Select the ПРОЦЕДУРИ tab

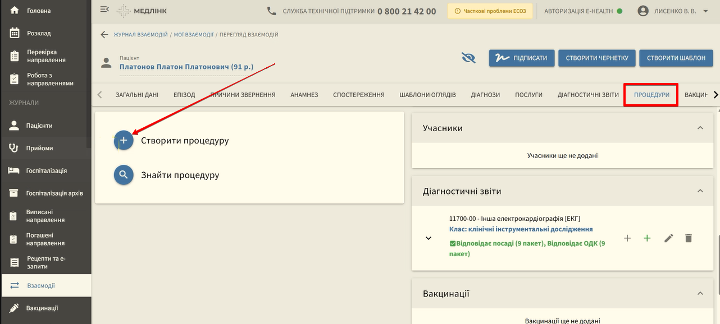tap(651, 95)
